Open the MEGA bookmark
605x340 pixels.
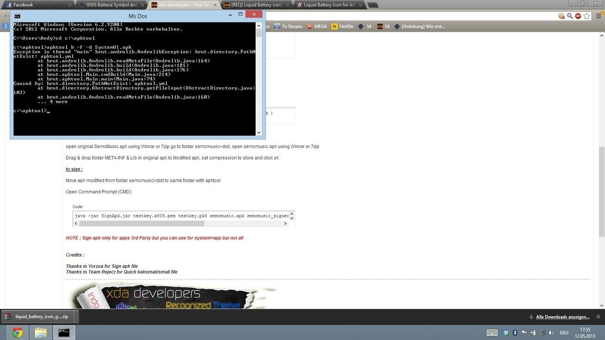coord(317,26)
